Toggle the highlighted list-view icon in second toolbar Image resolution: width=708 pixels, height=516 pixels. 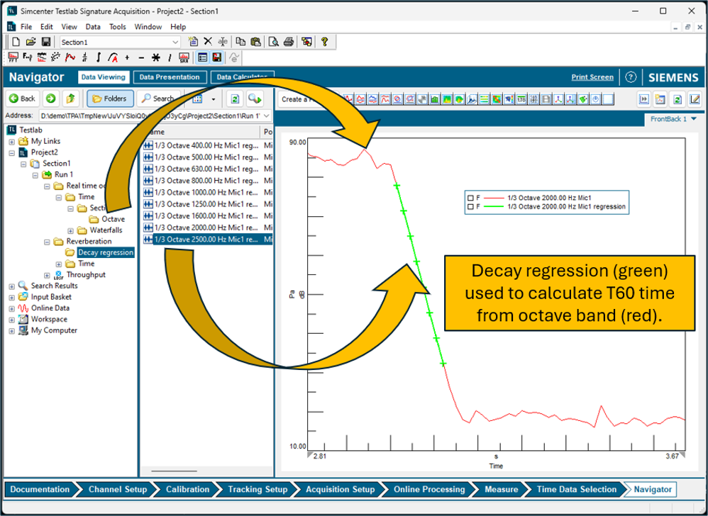pos(202,57)
